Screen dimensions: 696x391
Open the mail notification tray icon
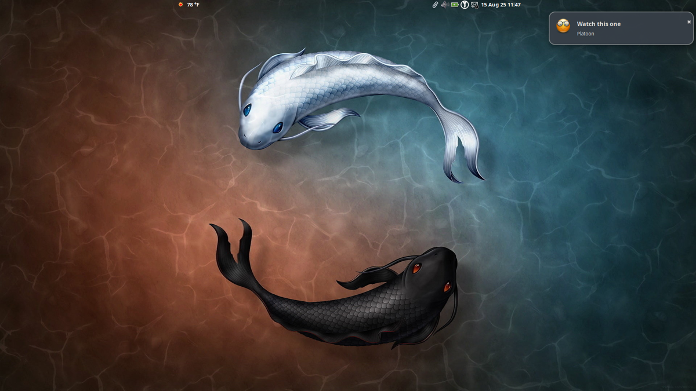pyautogui.click(x=474, y=5)
